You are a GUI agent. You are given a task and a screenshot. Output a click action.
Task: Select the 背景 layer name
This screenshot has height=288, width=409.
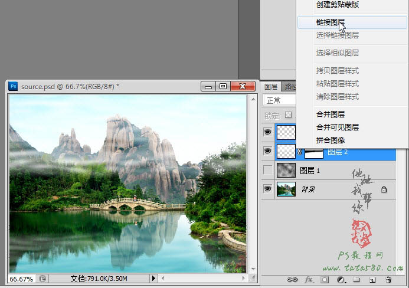[308, 189]
